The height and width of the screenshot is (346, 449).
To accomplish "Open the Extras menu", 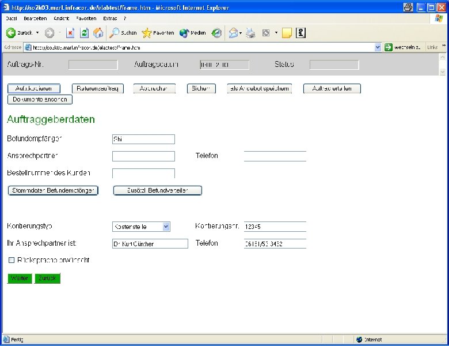I will coord(110,18).
